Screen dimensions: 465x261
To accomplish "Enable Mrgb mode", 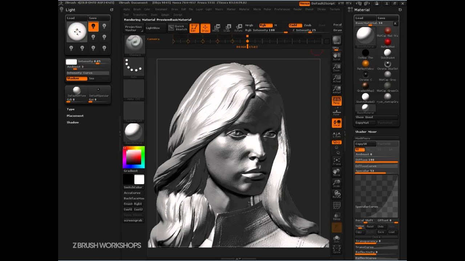I will click(249, 25).
